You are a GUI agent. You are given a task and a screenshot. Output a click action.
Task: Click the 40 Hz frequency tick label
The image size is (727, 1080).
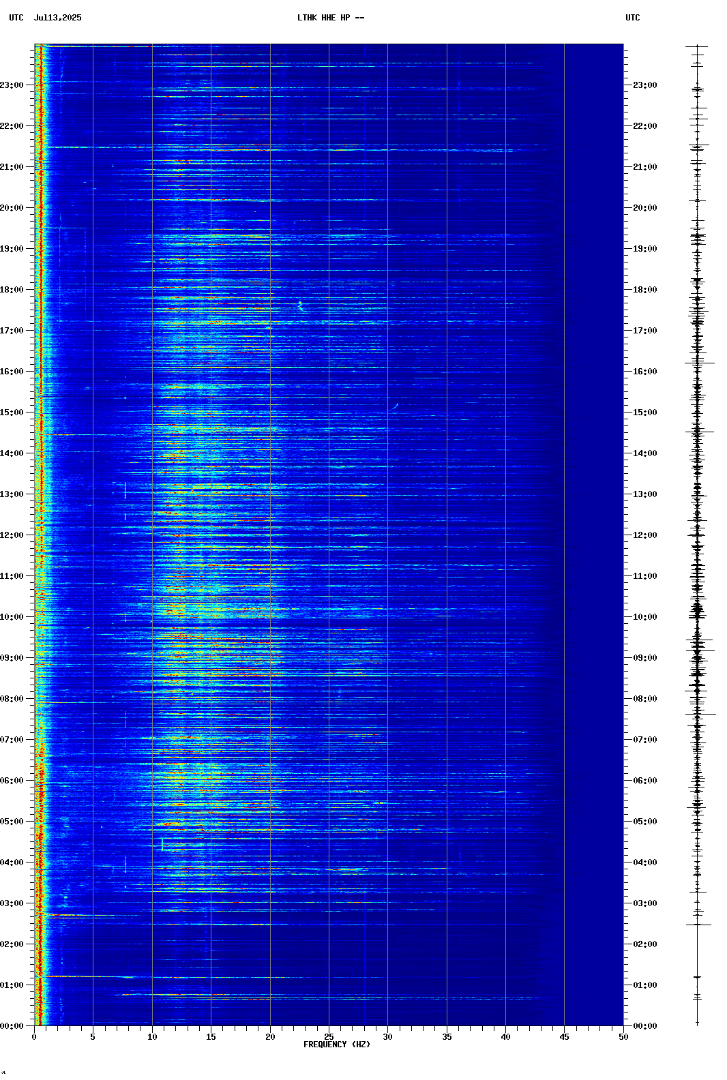(x=505, y=1037)
